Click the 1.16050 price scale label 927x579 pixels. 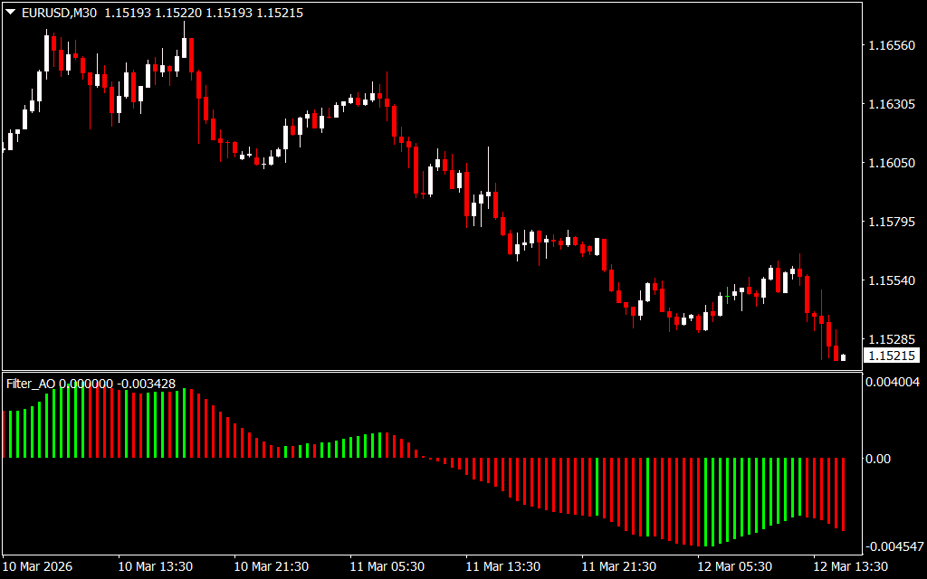pyautogui.click(x=891, y=163)
